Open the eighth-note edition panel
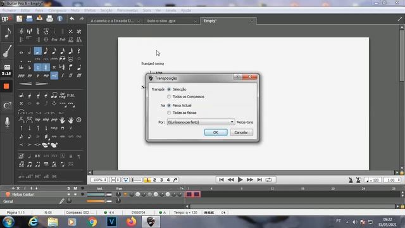 pos(7,33)
